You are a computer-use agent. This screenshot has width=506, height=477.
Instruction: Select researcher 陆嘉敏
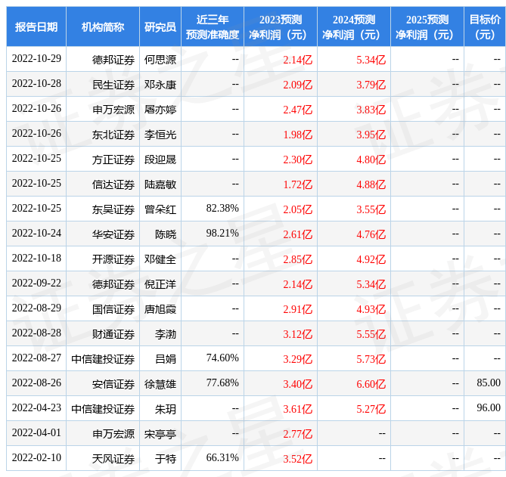(x=160, y=184)
